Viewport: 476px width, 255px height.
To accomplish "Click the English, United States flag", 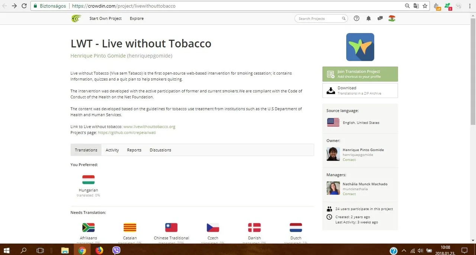I will [333, 122].
